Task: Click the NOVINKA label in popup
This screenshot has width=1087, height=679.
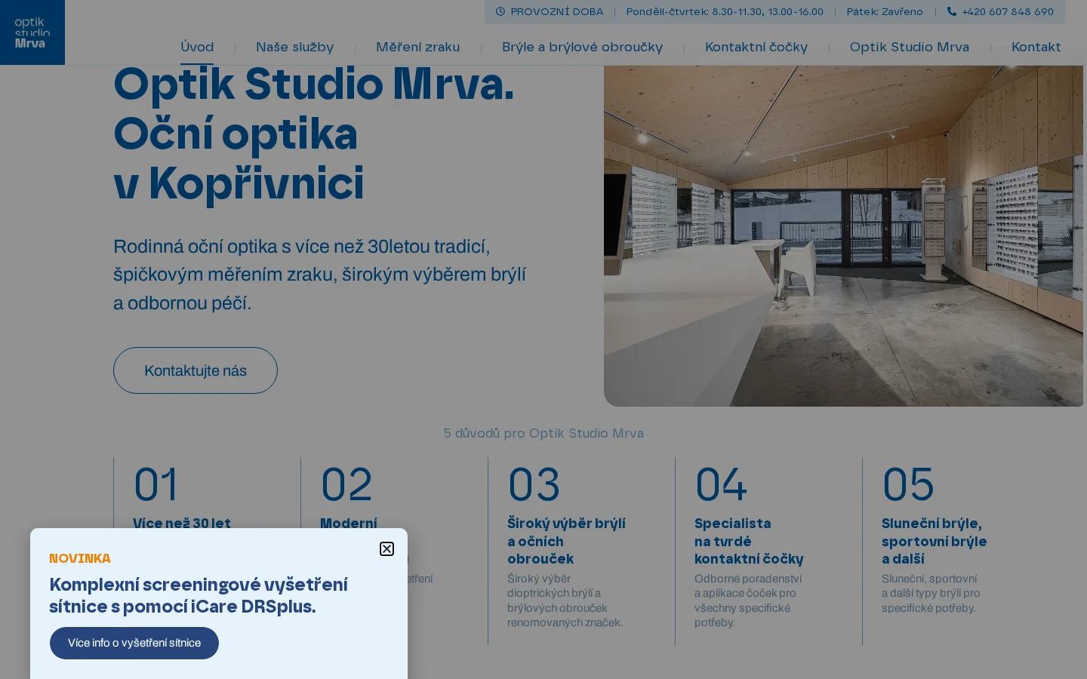Action: tap(80, 558)
